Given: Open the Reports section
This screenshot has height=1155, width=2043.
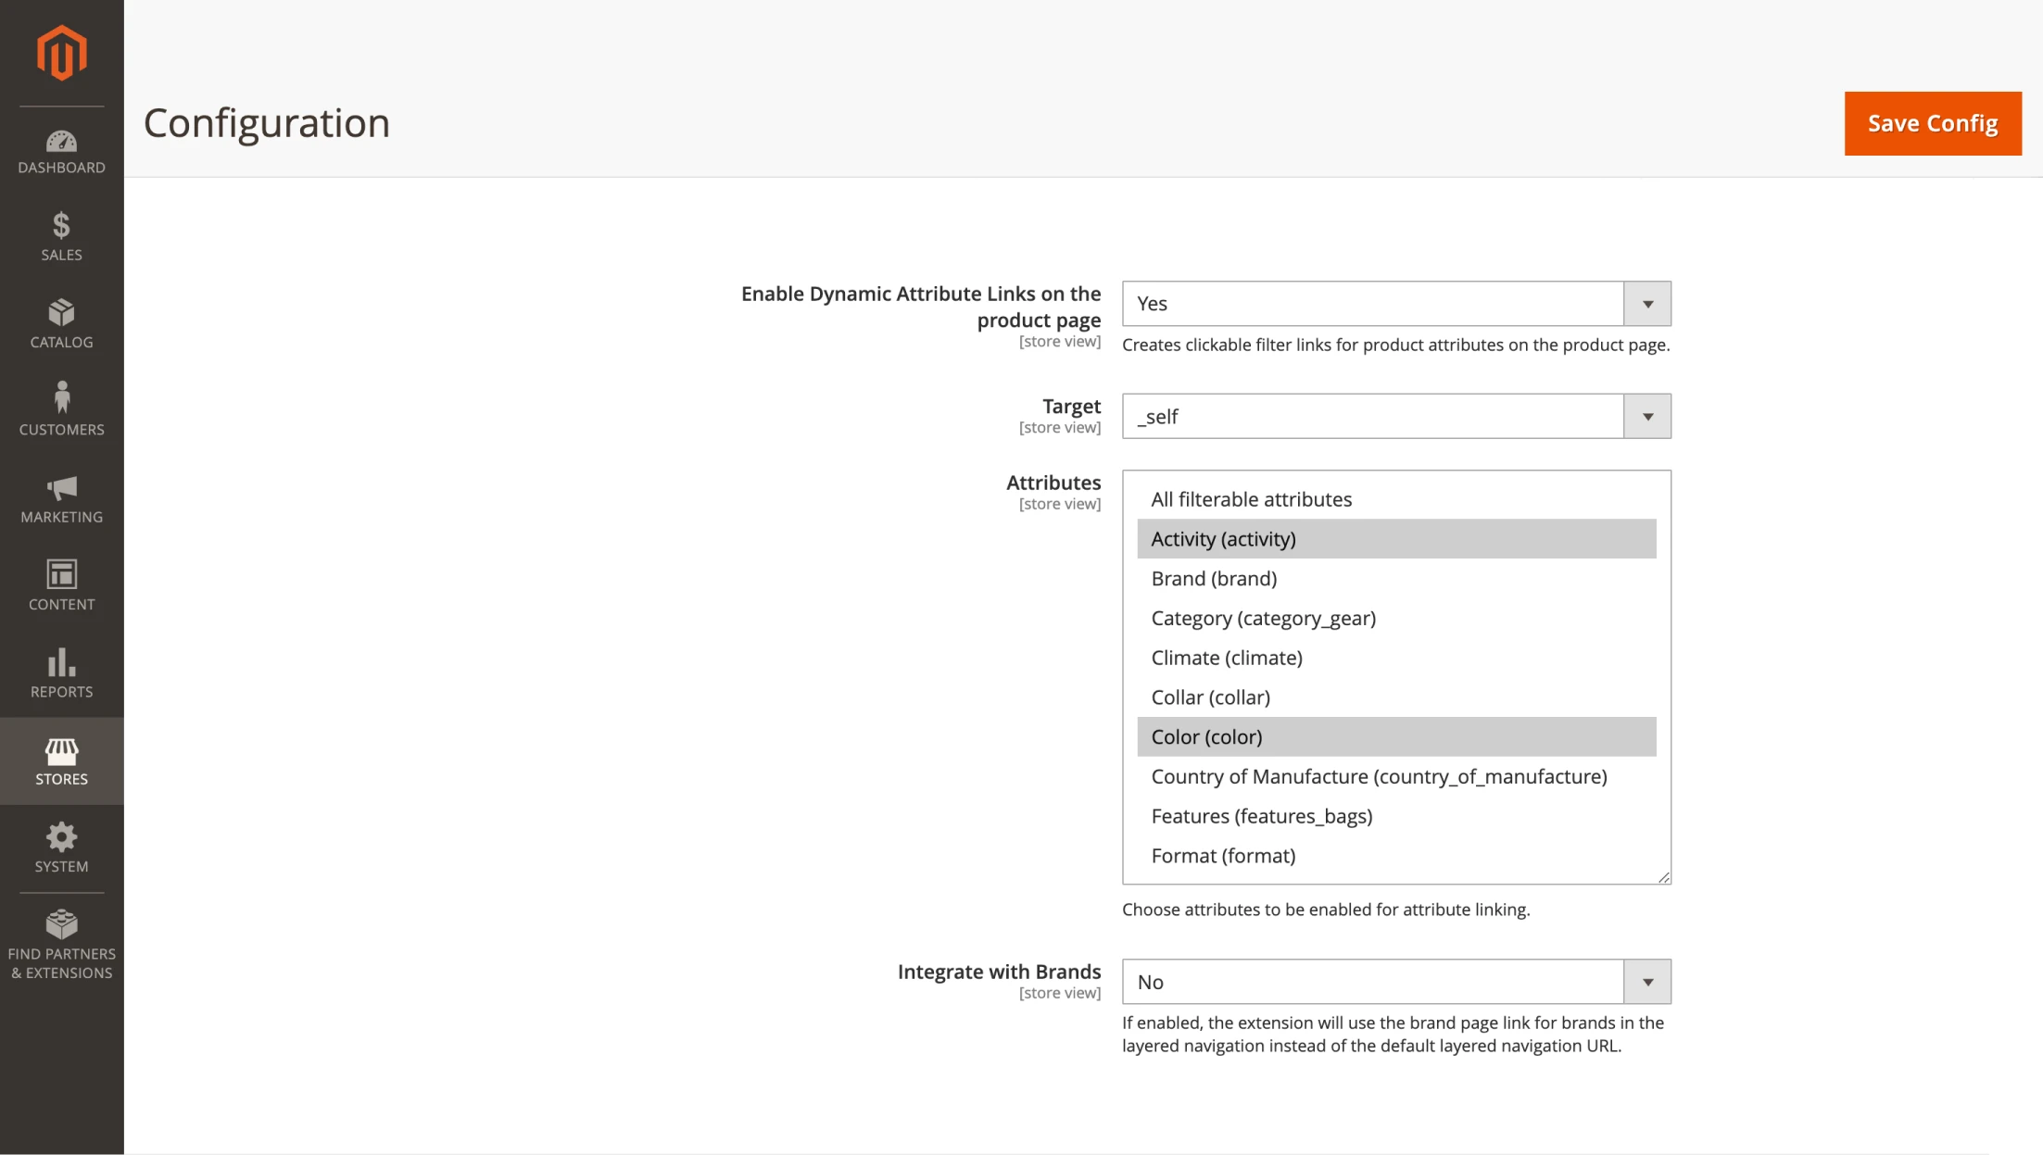Looking at the screenshot, I should pos(61,672).
